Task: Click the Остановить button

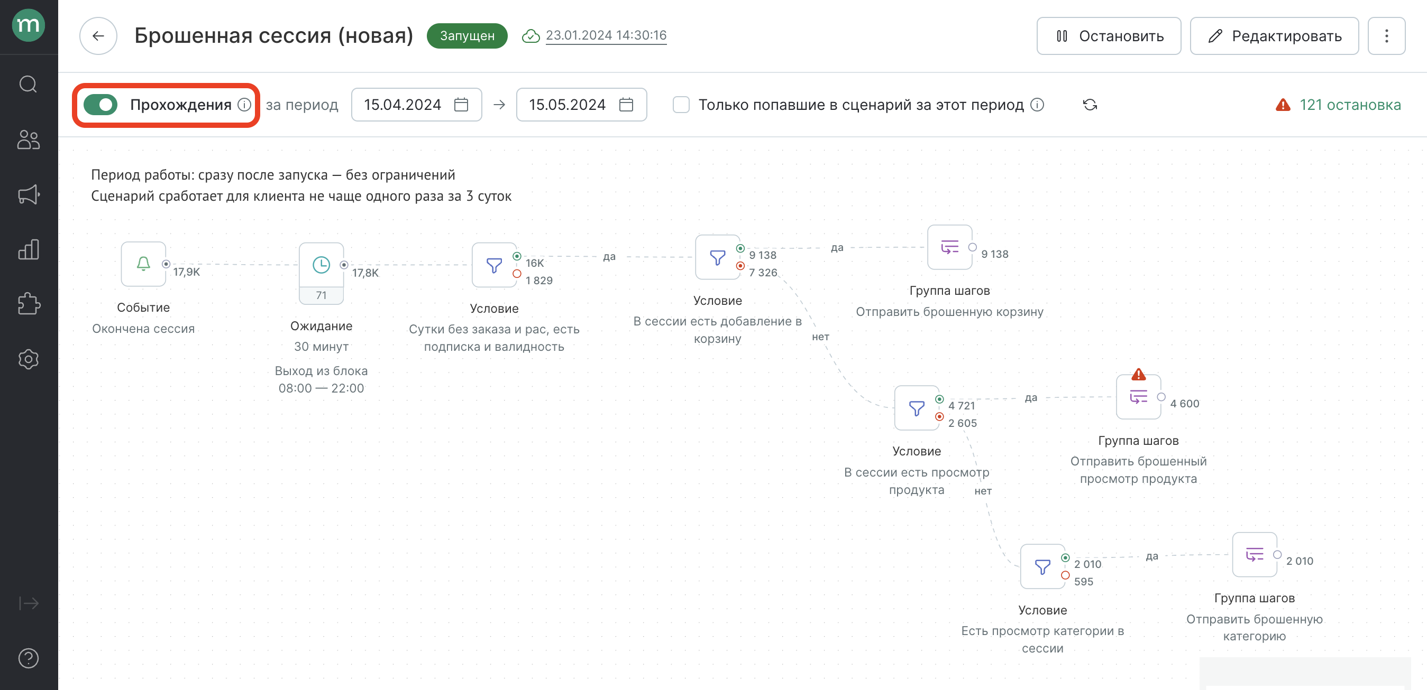Action: coord(1109,36)
